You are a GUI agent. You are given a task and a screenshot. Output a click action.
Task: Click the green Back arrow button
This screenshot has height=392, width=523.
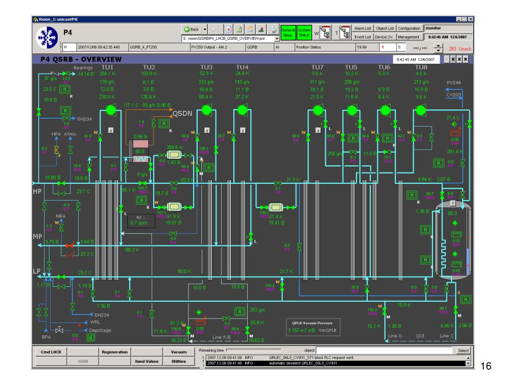[192, 29]
